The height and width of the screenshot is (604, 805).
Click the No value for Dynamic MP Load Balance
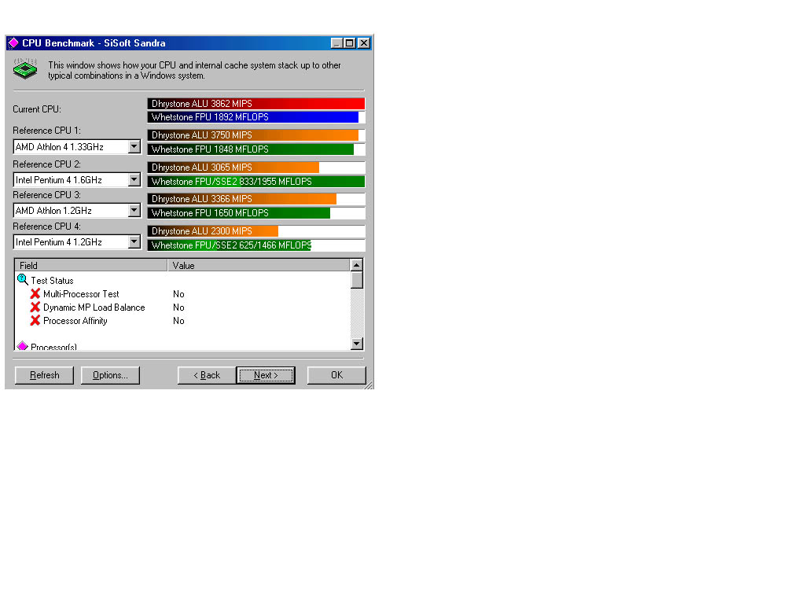point(178,308)
